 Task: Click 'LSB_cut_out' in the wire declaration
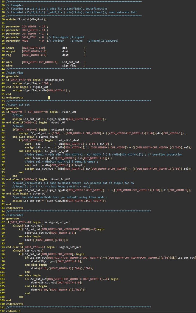(x=71, y=62)
